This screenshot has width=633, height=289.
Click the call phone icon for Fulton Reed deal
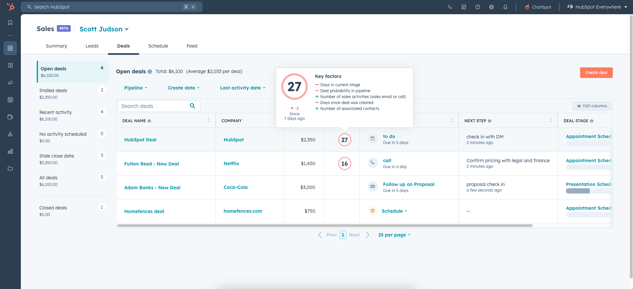tap(373, 163)
